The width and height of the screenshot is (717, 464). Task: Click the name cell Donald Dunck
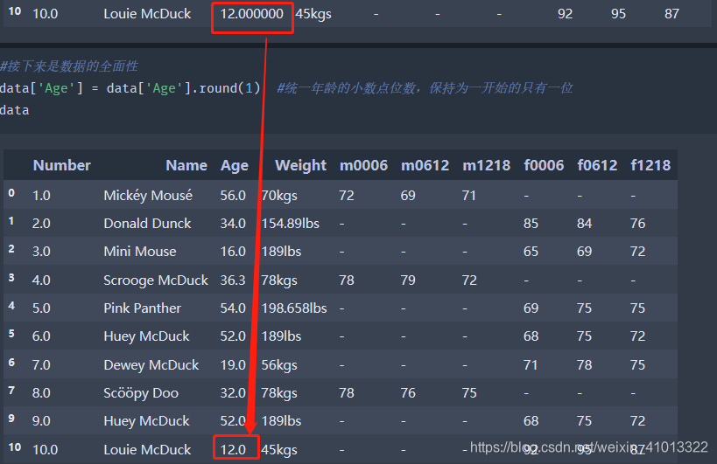(147, 224)
